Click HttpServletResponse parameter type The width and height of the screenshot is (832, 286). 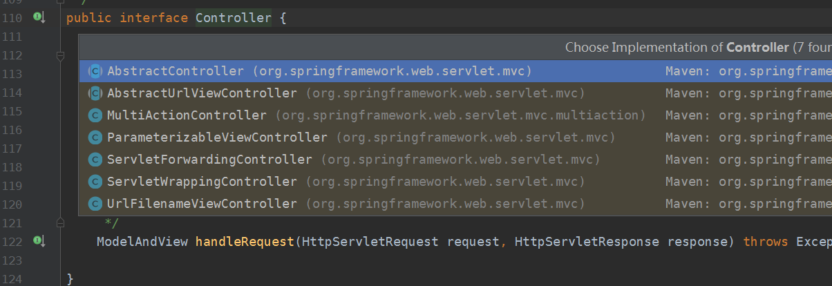(587, 242)
